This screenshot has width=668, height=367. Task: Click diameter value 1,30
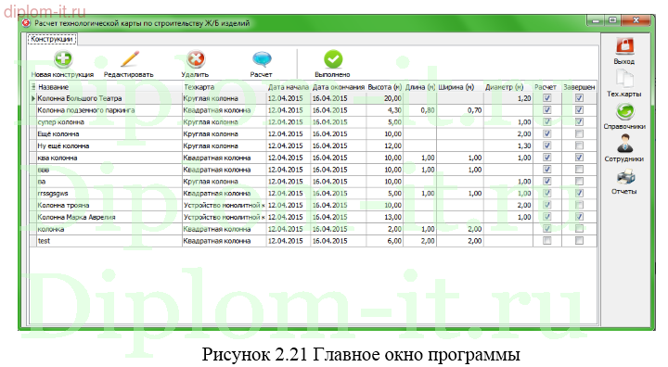tap(524, 146)
